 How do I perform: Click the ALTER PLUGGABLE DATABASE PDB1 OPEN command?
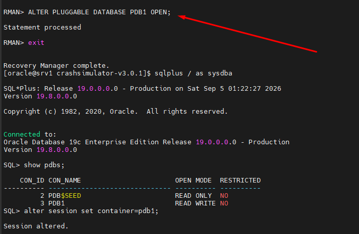tap(100, 12)
